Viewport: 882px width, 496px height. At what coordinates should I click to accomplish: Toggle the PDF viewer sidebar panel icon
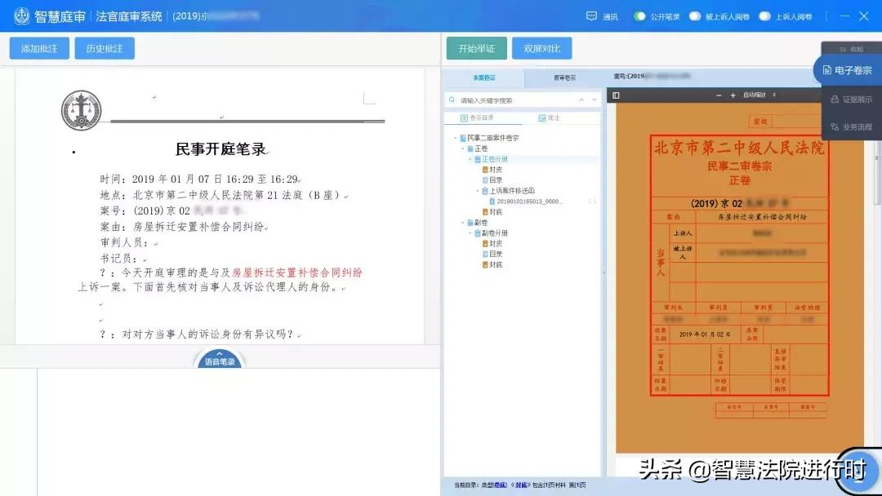click(616, 95)
